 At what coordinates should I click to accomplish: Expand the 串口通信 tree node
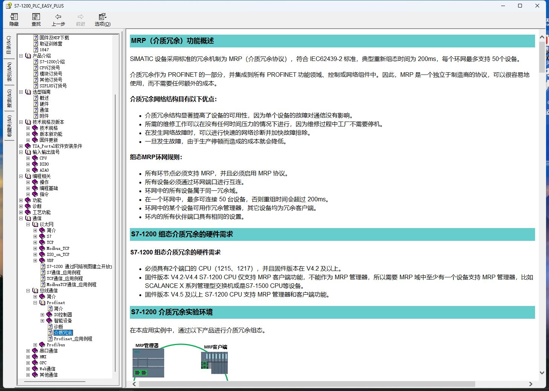[28, 351]
